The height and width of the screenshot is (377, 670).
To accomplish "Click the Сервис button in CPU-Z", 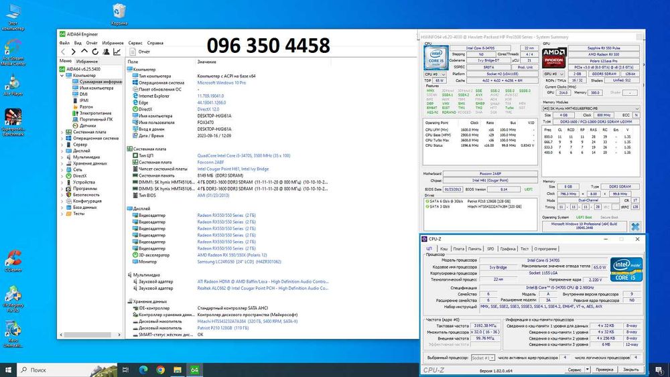I will [x=575, y=370].
